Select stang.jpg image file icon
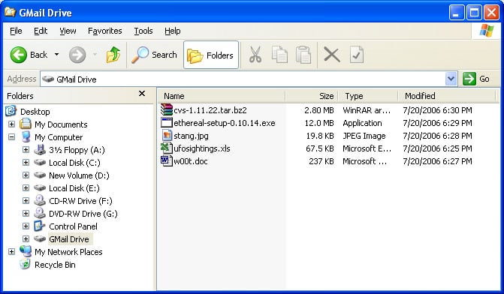This screenshot has height=294, width=504. tap(167, 136)
